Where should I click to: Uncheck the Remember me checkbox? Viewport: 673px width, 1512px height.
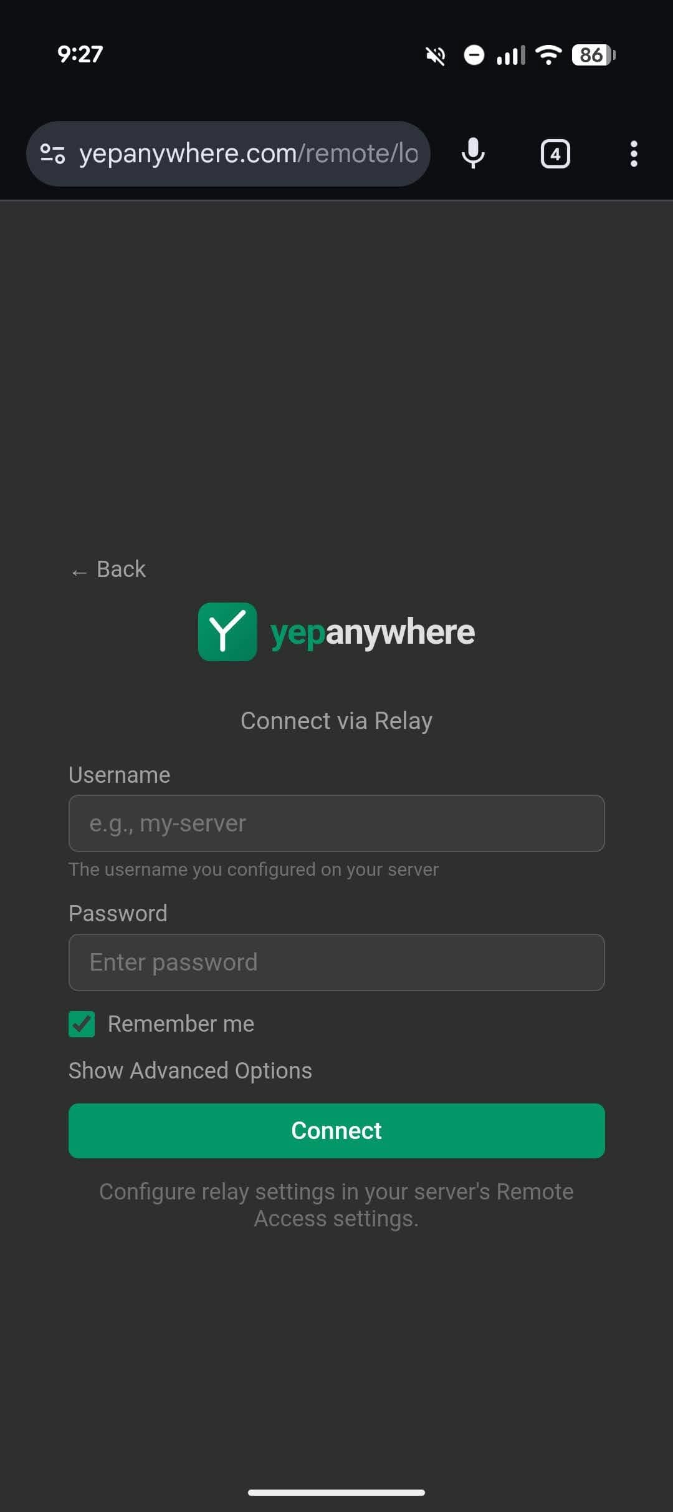click(x=80, y=1023)
